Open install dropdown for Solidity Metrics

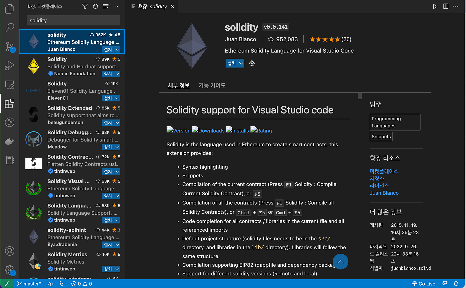point(117,269)
